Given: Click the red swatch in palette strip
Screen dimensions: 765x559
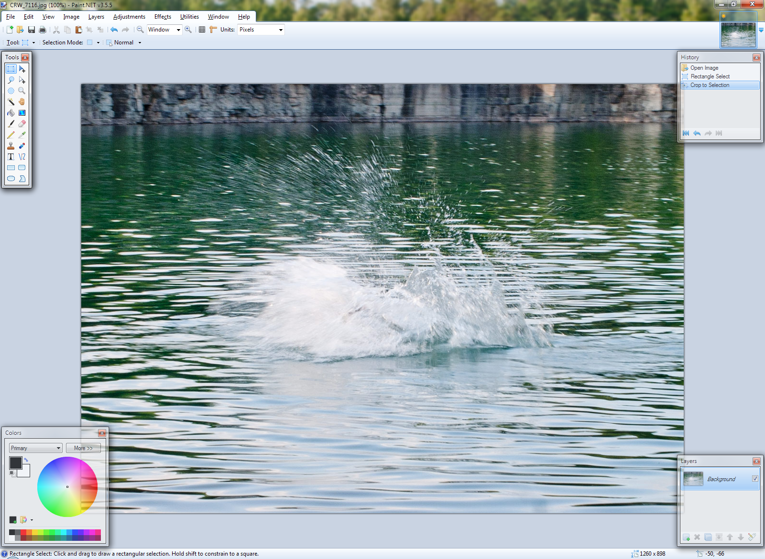Looking at the screenshot, I should (x=23, y=532).
